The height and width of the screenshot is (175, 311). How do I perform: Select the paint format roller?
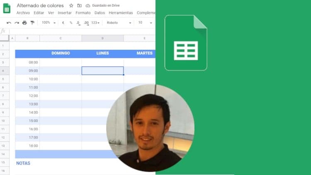(x=32, y=23)
